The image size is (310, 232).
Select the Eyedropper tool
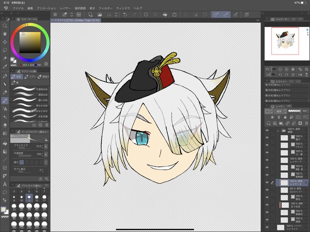[x=5, y=66]
